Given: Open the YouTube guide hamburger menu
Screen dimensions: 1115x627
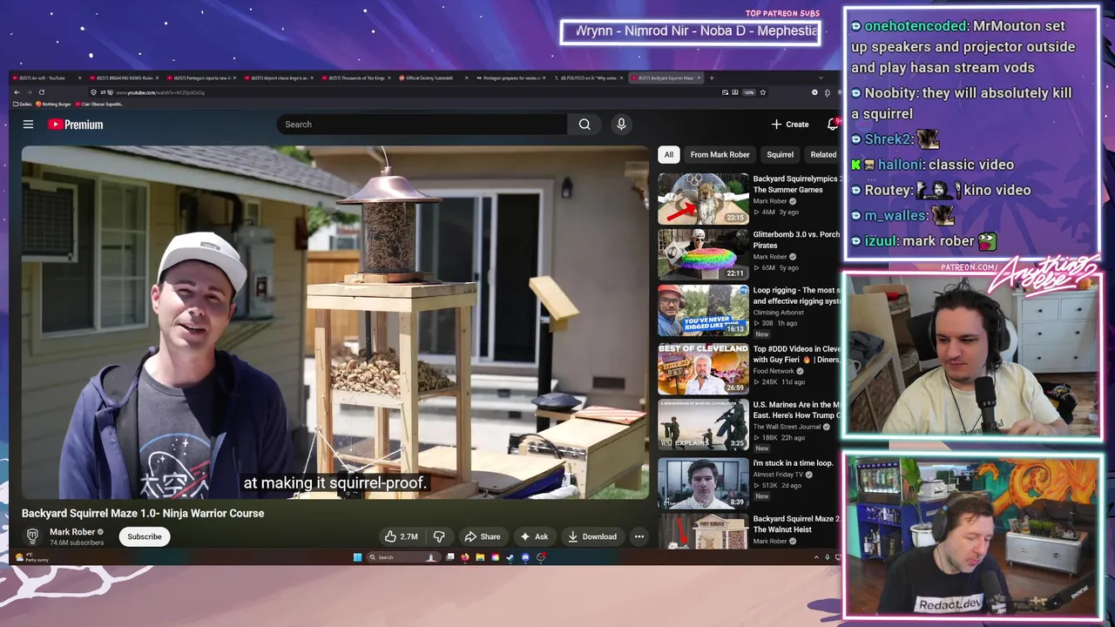Looking at the screenshot, I should [28, 125].
